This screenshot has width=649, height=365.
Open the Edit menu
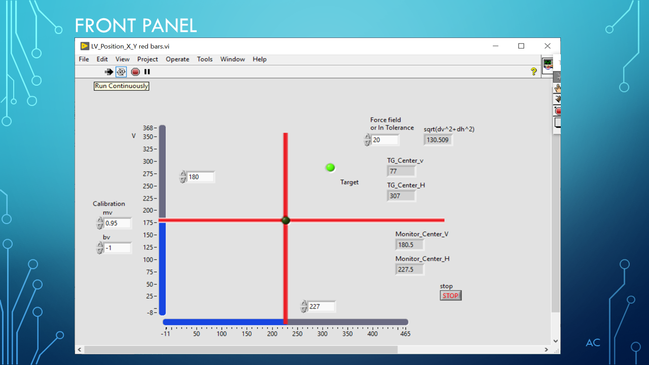102,59
